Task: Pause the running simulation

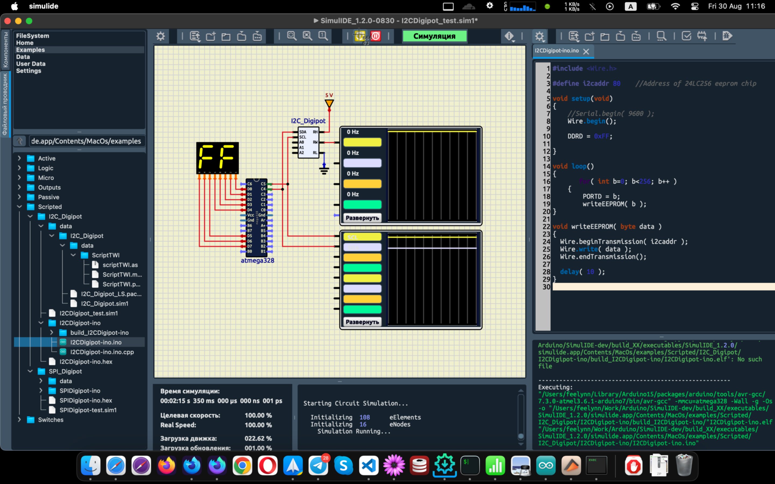Action: (375, 36)
